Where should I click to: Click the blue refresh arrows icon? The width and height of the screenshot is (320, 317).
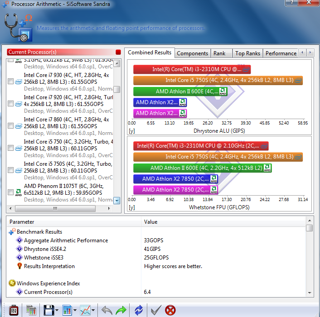(139, 311)
